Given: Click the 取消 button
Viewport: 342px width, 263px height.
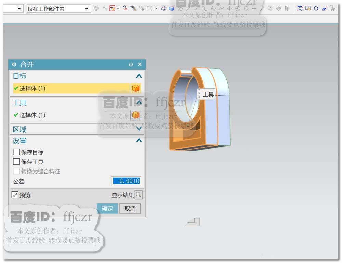Looking at the screenshot, I should pyautogui.click(x=130, y=209).
